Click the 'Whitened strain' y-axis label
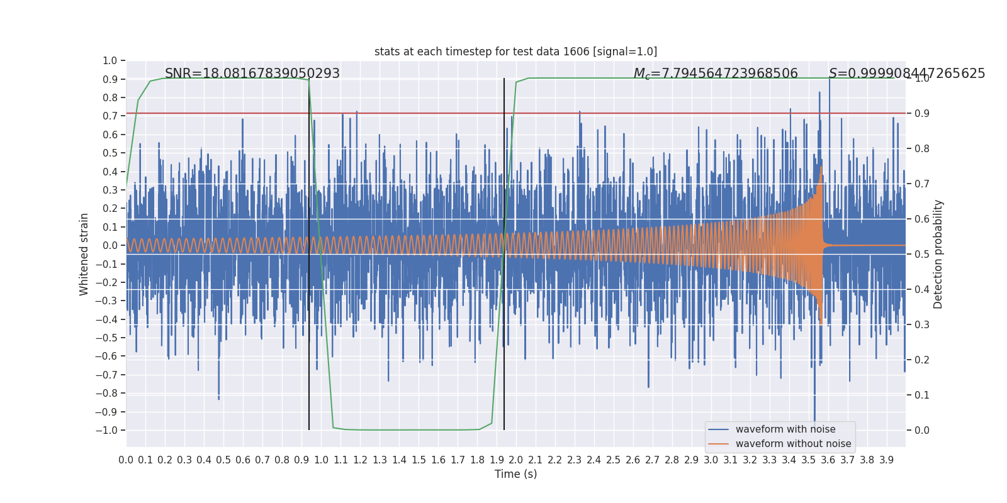Screen dimensions: 1007x503 click(84, 254)
